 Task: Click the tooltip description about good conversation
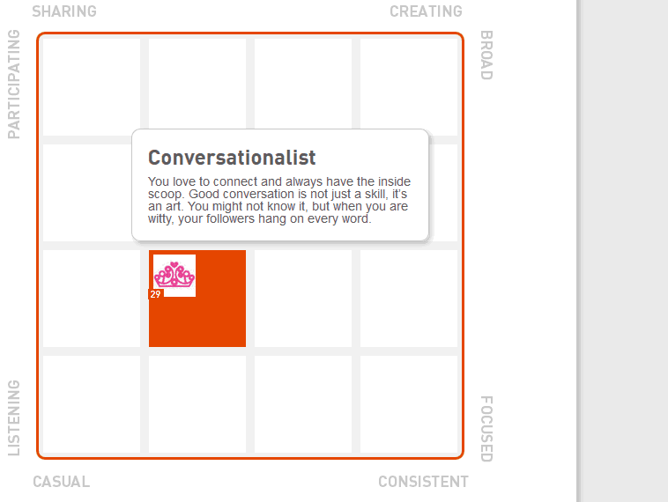(x=279, y=200)
